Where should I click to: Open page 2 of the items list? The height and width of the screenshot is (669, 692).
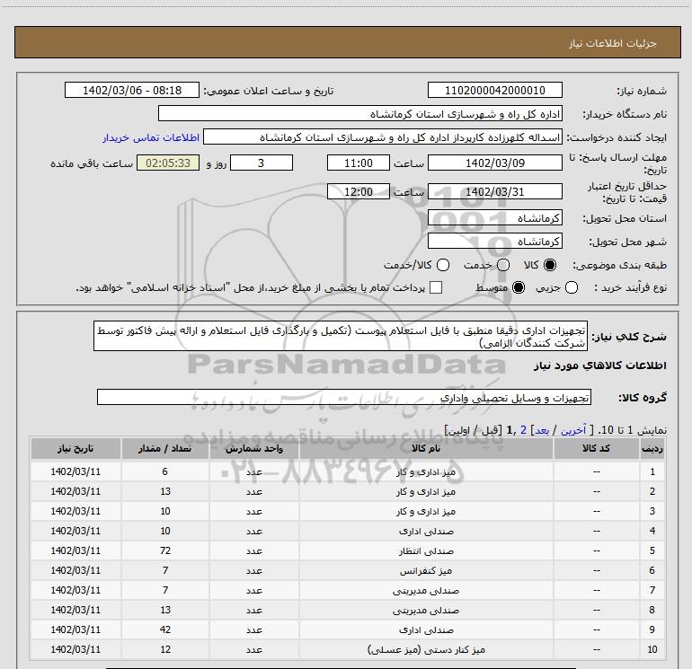pyautogui.click(x=523, y=430)
